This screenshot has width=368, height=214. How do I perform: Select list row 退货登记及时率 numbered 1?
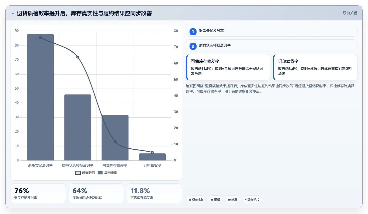pyautogui.click(x=272, y=31)
